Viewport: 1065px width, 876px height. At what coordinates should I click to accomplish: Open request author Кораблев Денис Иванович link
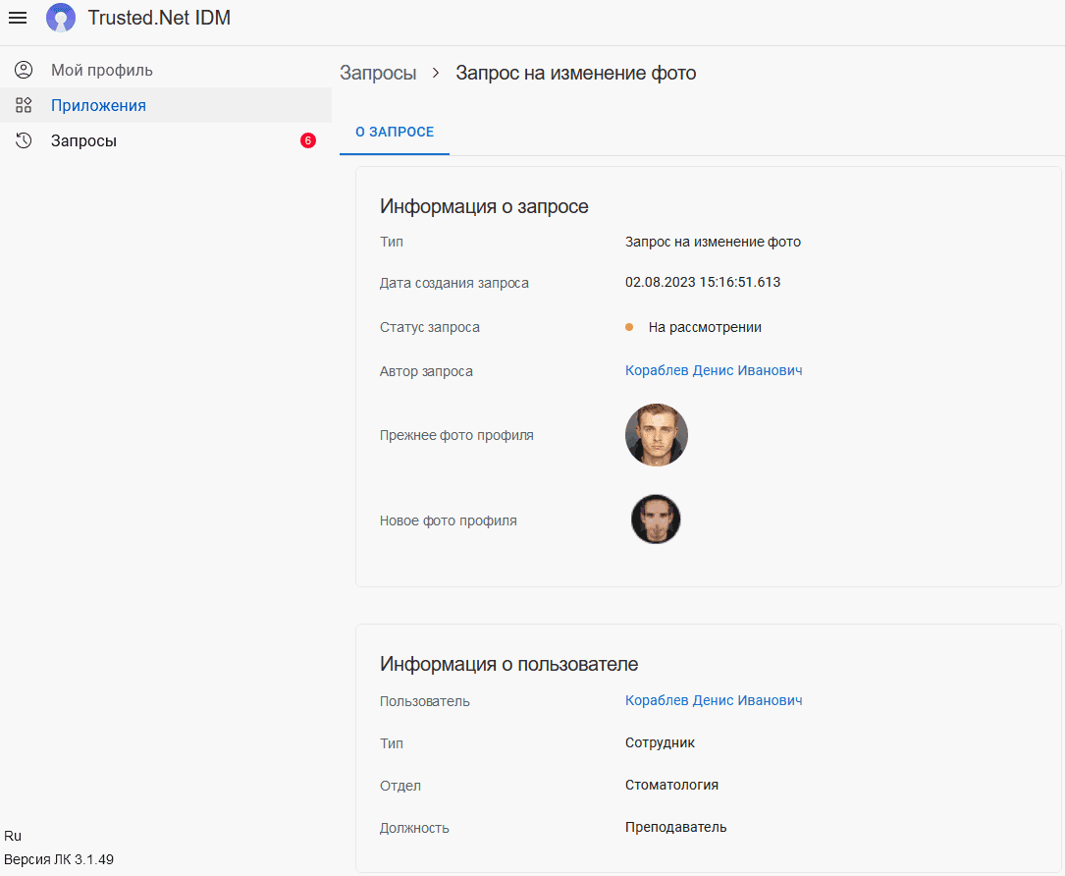point(714,370)
